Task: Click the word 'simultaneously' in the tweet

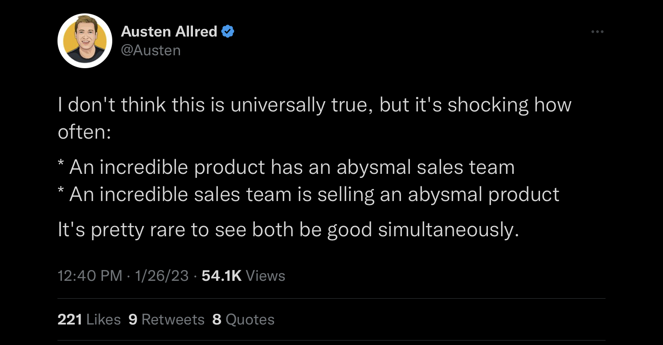Action: click(448, 230)
